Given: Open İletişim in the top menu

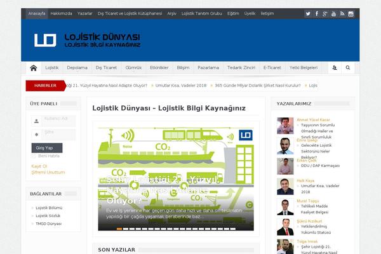Looking at the screenshot, I should [x=267, y=13].
